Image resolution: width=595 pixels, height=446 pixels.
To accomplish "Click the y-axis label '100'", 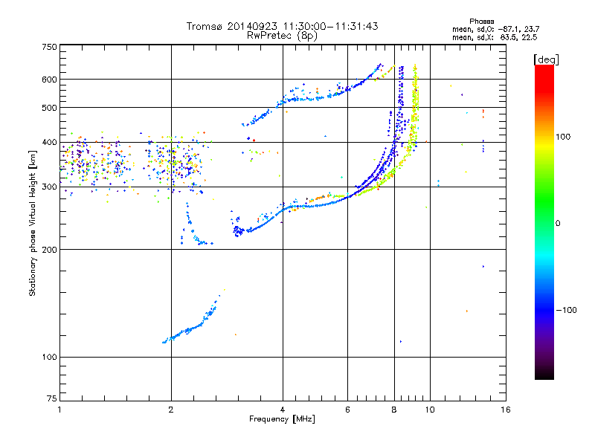I will [49, 358].
